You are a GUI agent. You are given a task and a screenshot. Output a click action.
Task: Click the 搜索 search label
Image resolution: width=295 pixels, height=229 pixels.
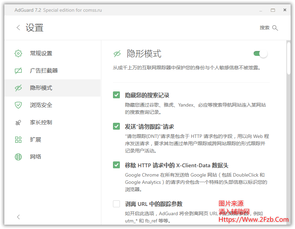click(265, 28)
